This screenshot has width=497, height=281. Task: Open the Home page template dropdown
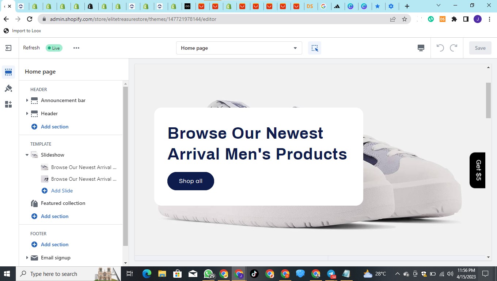point(239,48)
